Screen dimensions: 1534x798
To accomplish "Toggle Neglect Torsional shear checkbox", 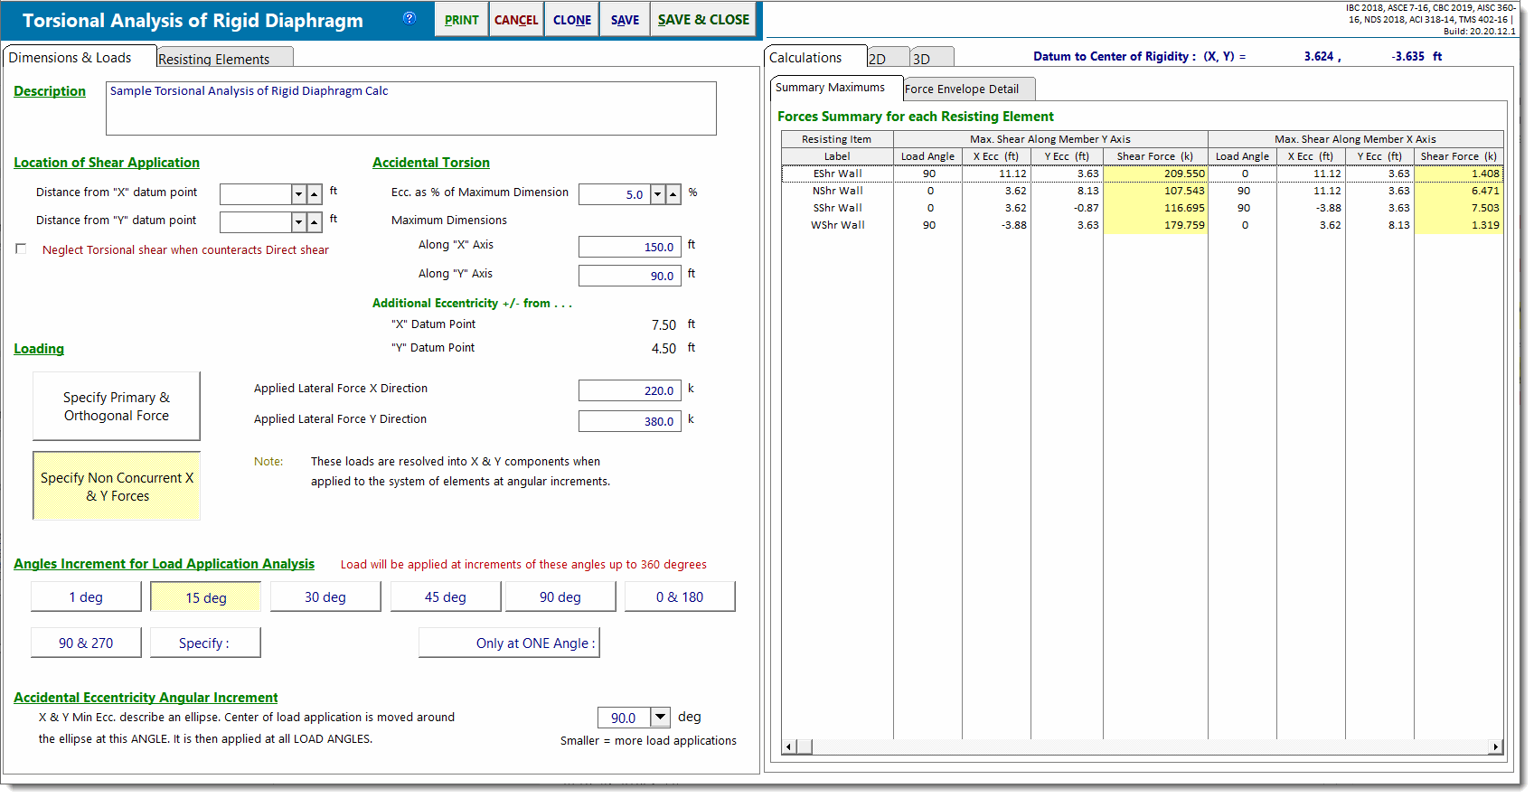I will coord(21,249).
